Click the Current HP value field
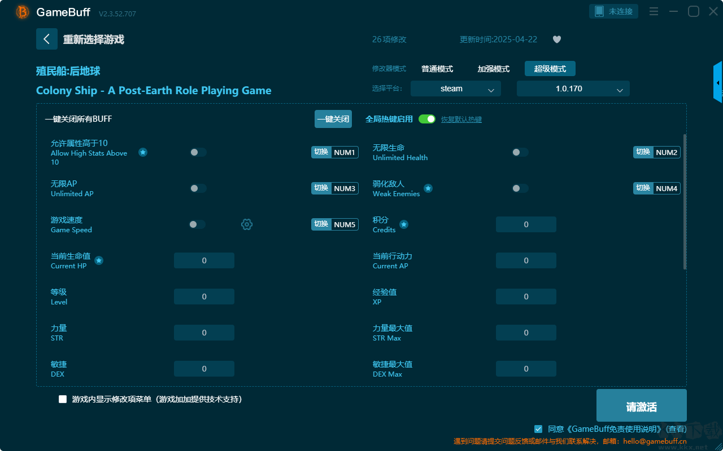Screen dimensions: 723x451 (x=204, y=260)
